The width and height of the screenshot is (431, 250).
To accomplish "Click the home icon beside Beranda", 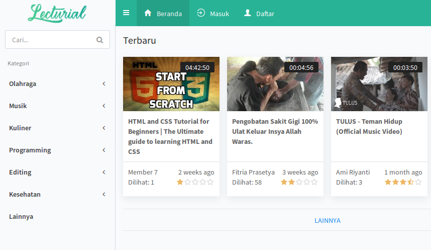I will (x=148, y=13).
